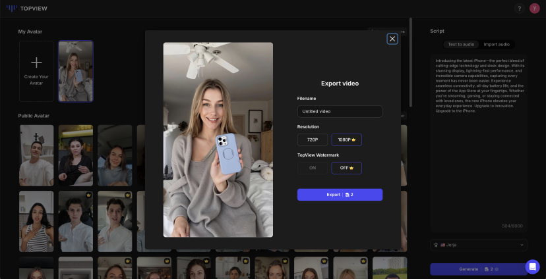This screenshot has height=279, width=546.
Task: Turn TopView Watermark ON
Action: click(x=313, y=168)
